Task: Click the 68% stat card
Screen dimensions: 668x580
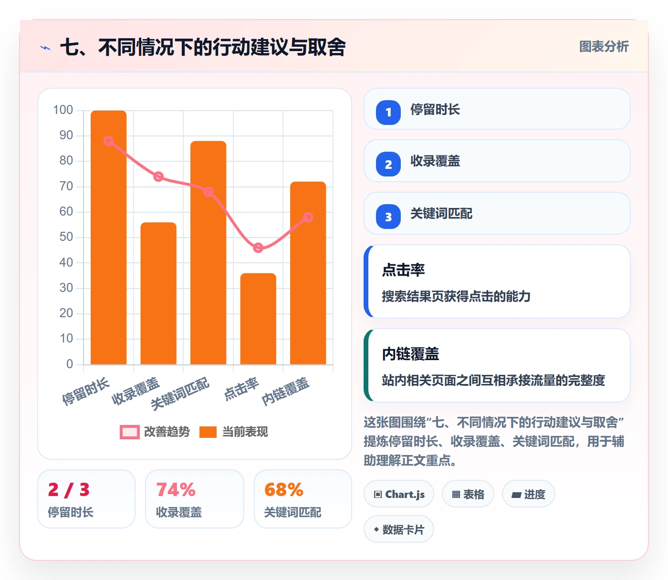Action: point(303,499)
